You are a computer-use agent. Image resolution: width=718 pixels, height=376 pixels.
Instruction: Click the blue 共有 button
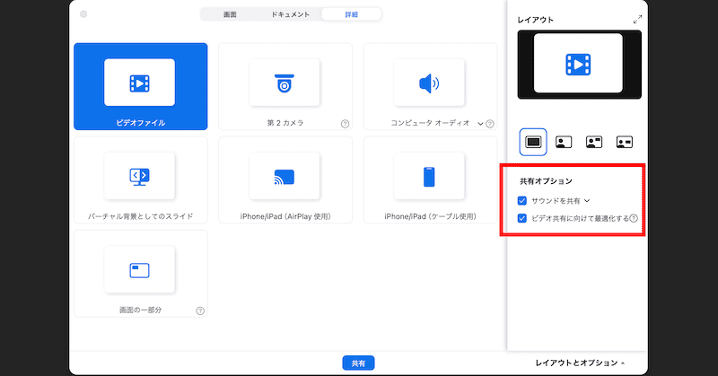pos(358,363)
